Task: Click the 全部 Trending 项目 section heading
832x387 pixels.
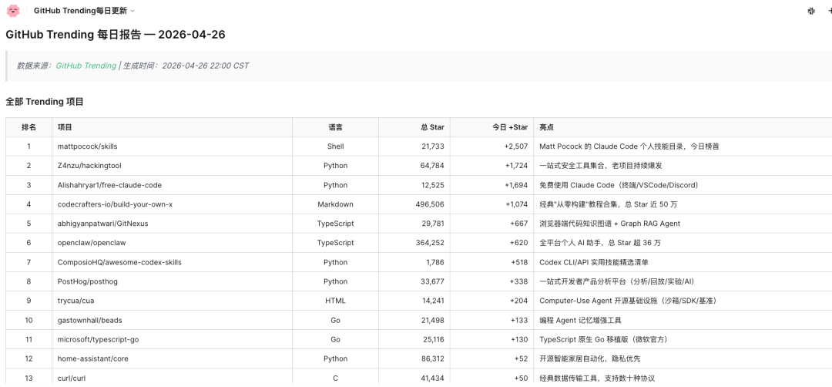Action: pyautogui.click(x=45, y=102)
